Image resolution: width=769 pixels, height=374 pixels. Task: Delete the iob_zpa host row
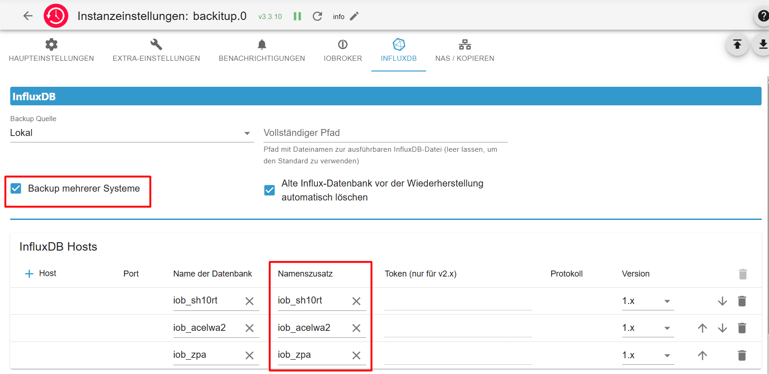tap(742, 355)
